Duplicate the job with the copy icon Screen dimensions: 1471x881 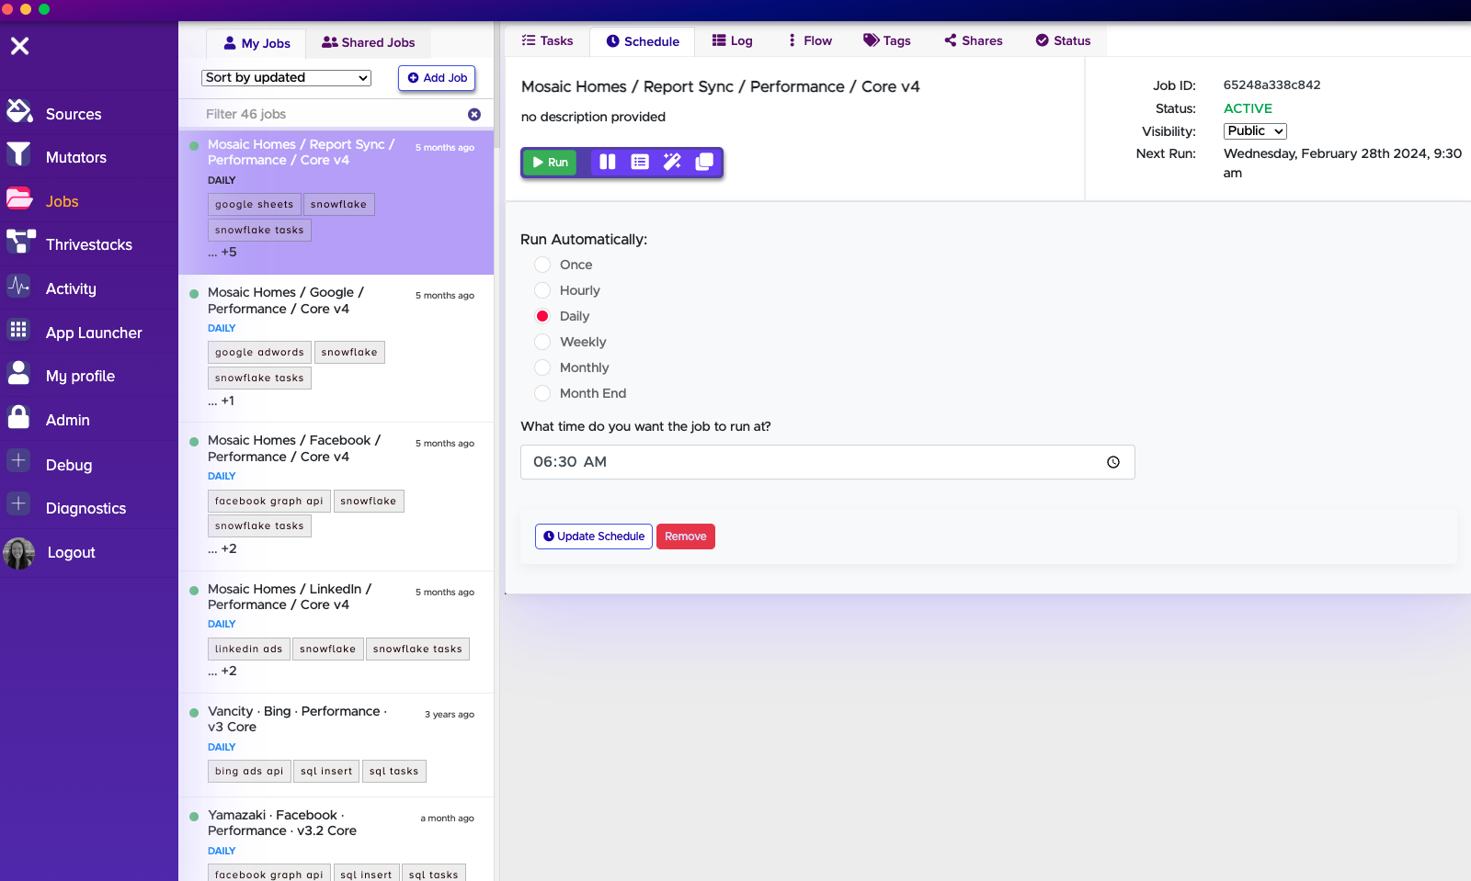coord(704,162)
